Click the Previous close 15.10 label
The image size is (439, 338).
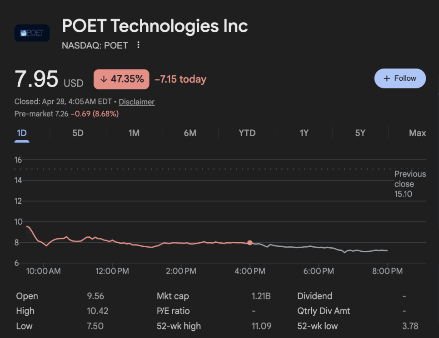pos(410,184)
